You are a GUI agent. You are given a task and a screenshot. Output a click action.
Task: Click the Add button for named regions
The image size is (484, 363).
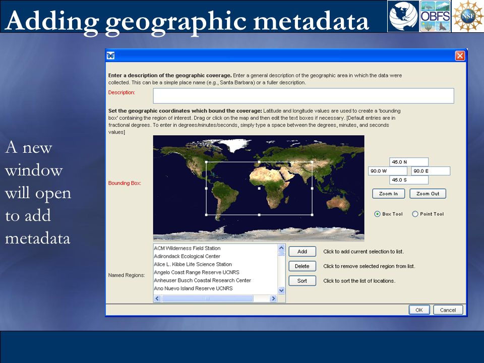[x=302, y=252]
